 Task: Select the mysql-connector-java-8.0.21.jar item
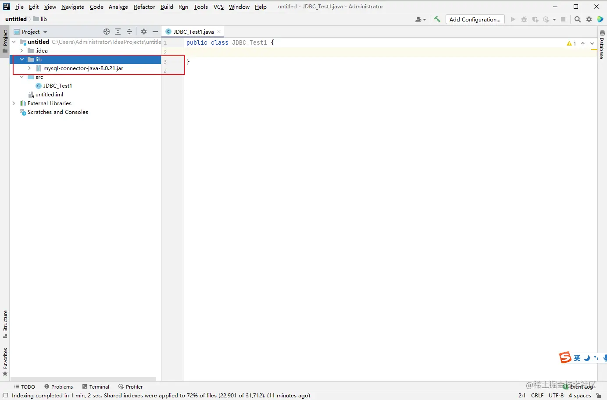point(83,68)
